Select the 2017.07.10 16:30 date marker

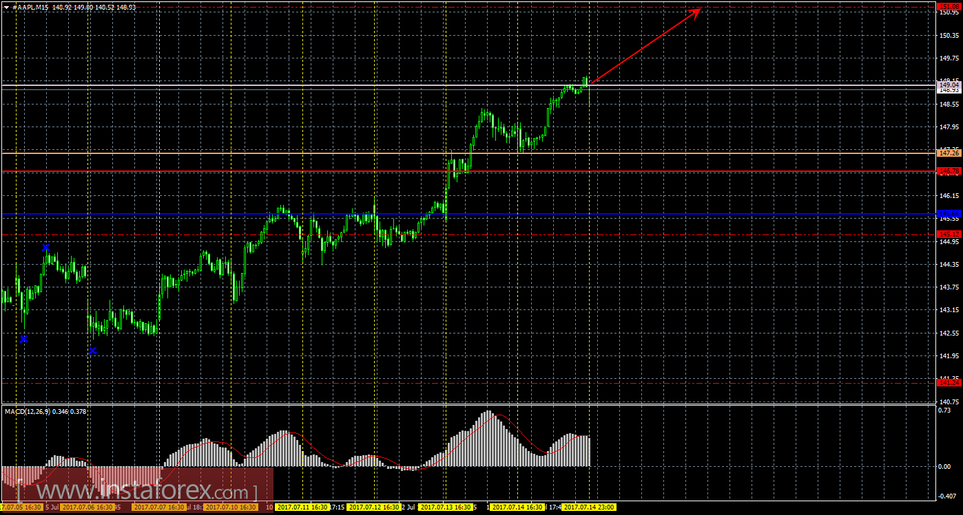pos(231,507)
